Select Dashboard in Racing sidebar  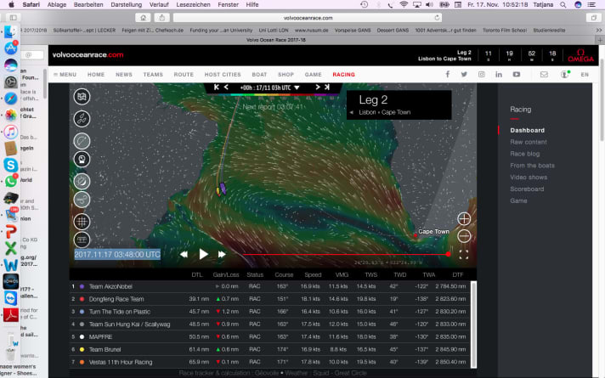[527, 130]
